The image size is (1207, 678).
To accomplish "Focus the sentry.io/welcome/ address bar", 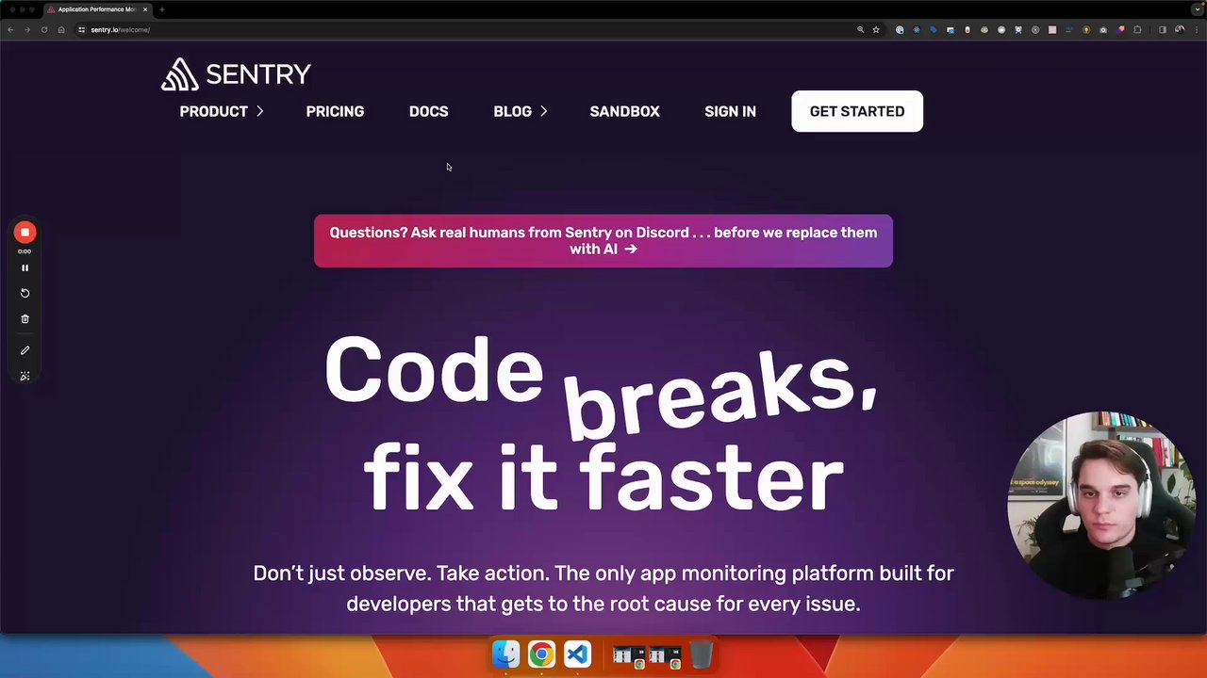I will [x=471, y=30].
